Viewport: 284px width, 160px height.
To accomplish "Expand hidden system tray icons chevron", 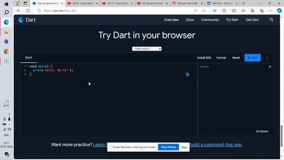I will coord(9,114).
